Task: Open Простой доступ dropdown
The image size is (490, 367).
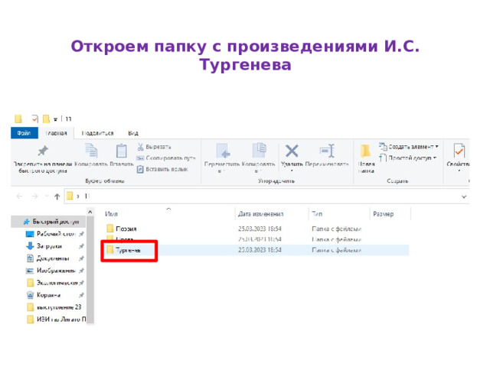Action: (408, 158)
